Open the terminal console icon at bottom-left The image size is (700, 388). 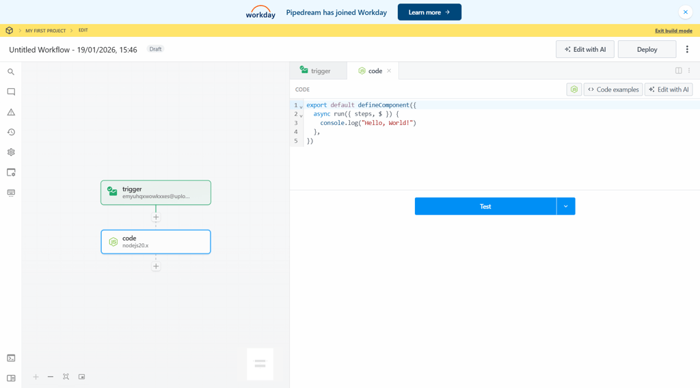coord(11,358)
